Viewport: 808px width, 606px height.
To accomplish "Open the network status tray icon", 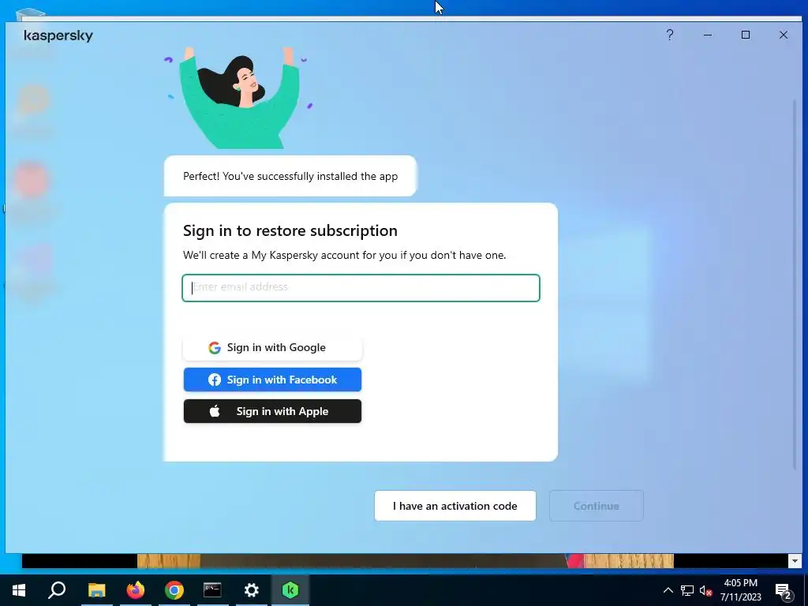I will [687, 590].
